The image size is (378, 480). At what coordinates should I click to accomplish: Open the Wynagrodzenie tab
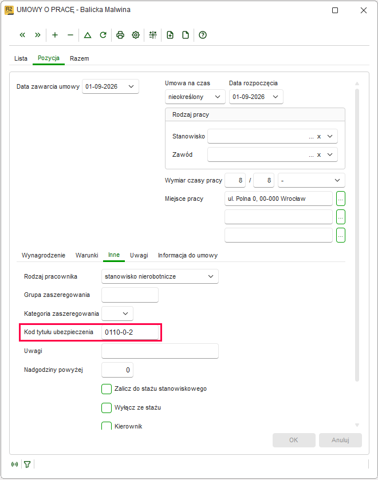[x=44, y=255]
